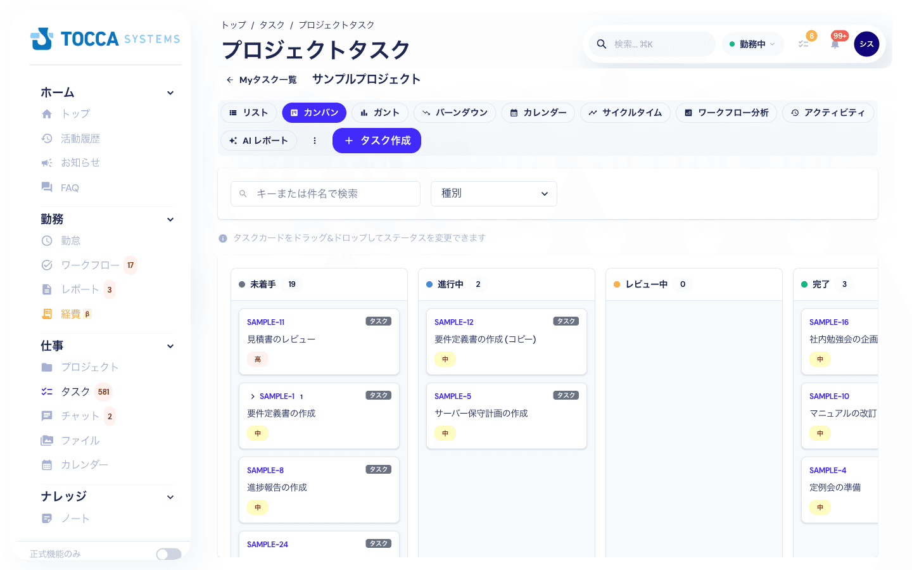Click the シス user avatar
912x570 pixels.
[866, 44]
